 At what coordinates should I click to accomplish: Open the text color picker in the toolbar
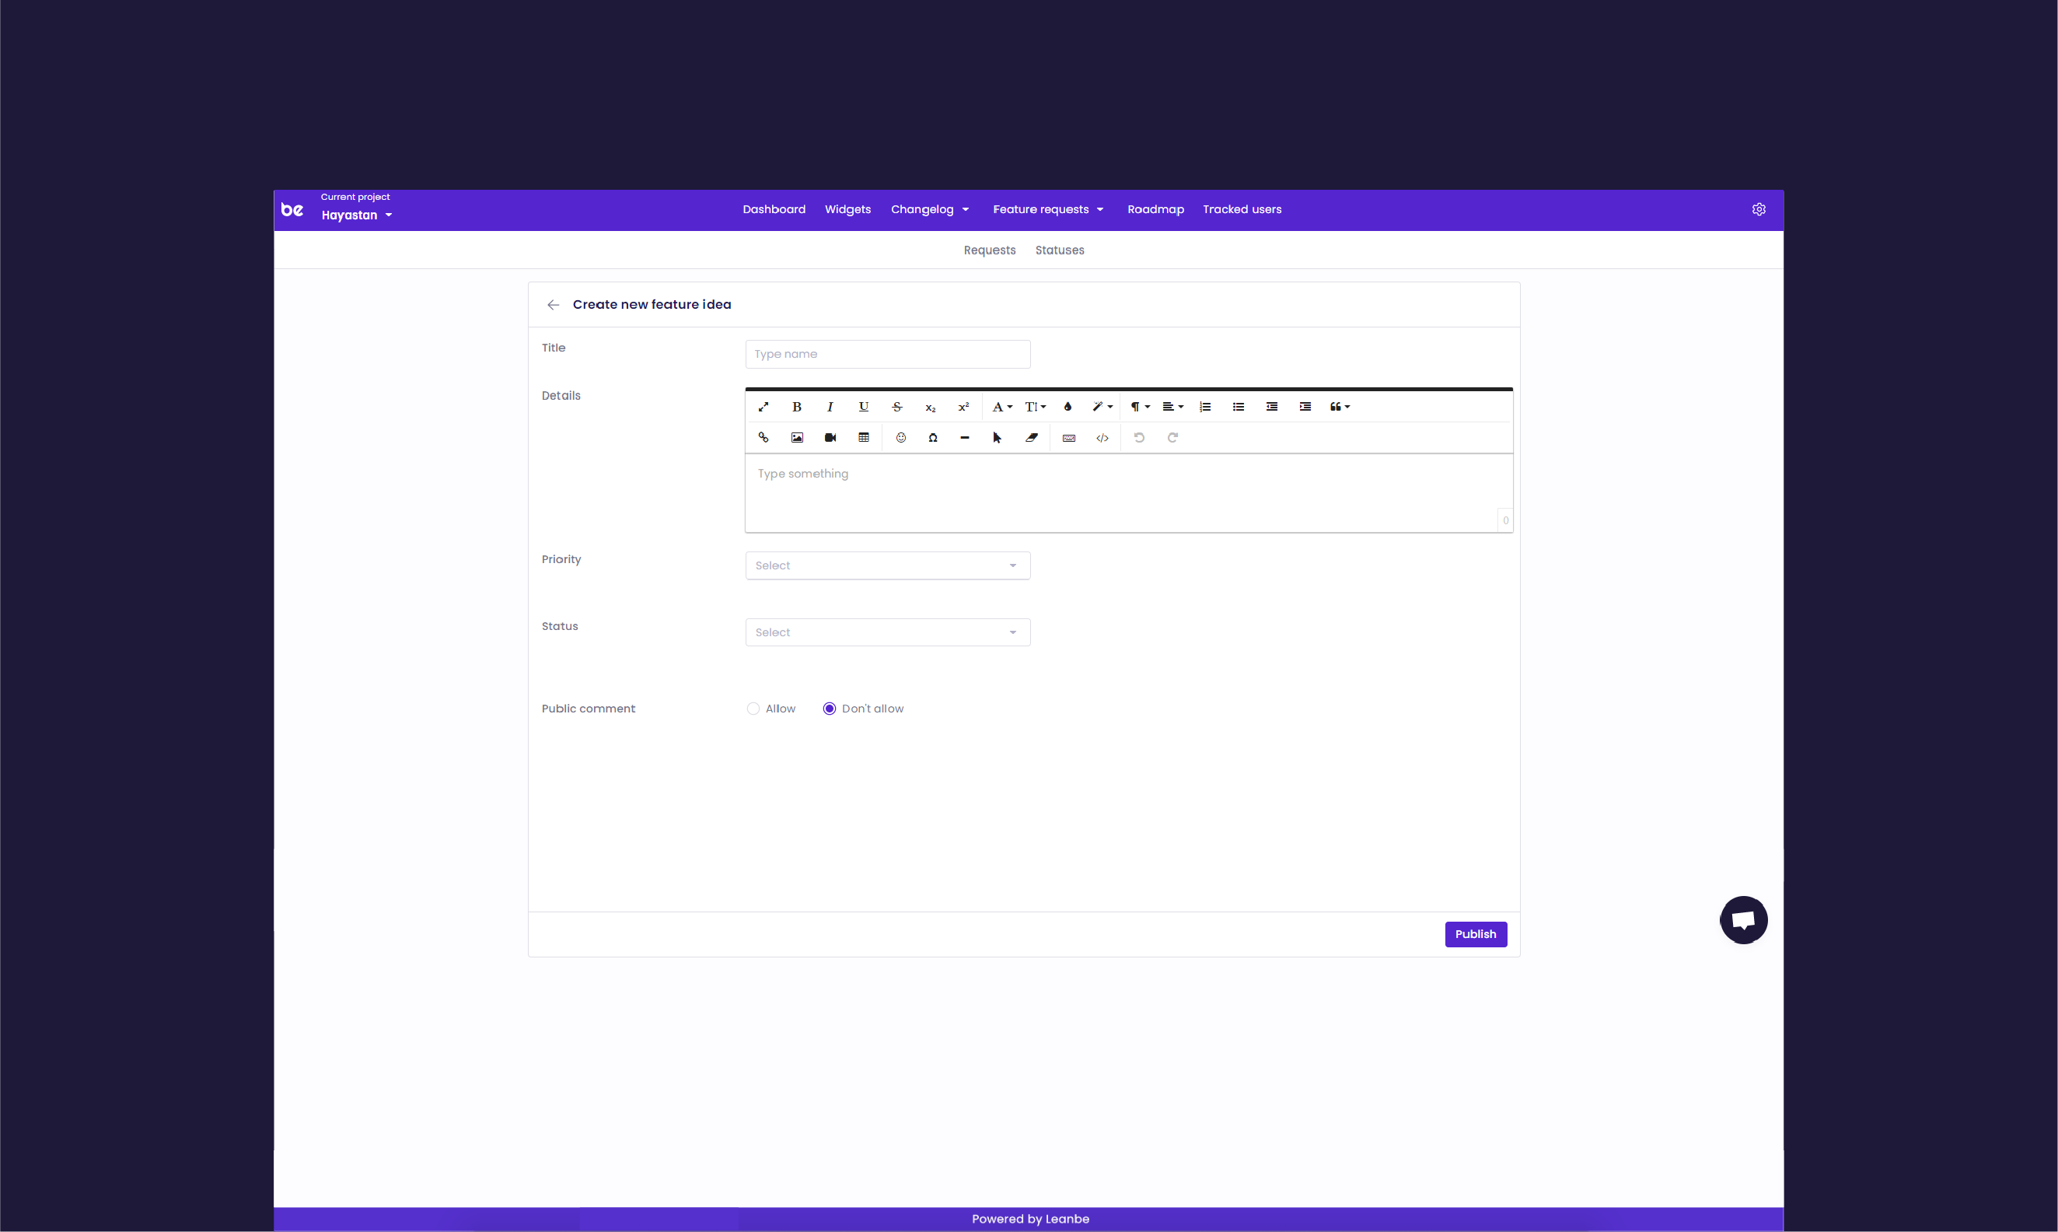pos(1068,407)
